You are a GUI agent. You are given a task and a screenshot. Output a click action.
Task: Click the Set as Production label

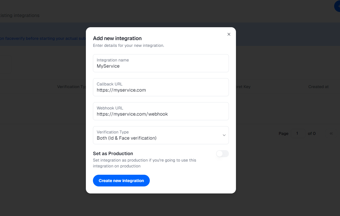coord(113,153)
